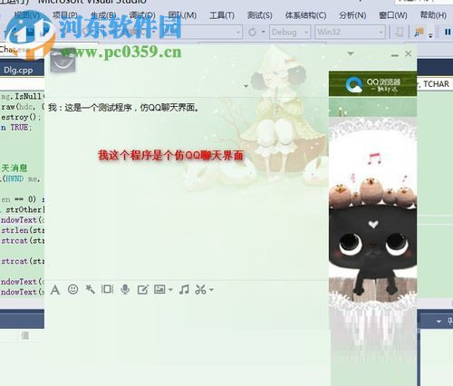Click the 'TCHAR' text in Visual Studio
The image size is (453, 386).
(x=436, y=84)
